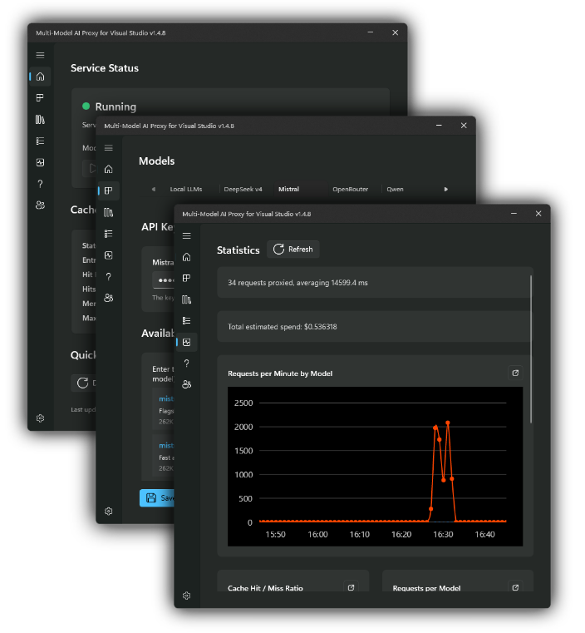Open library books icon in Service Status sidebar
585x633 pixels.
41,120
